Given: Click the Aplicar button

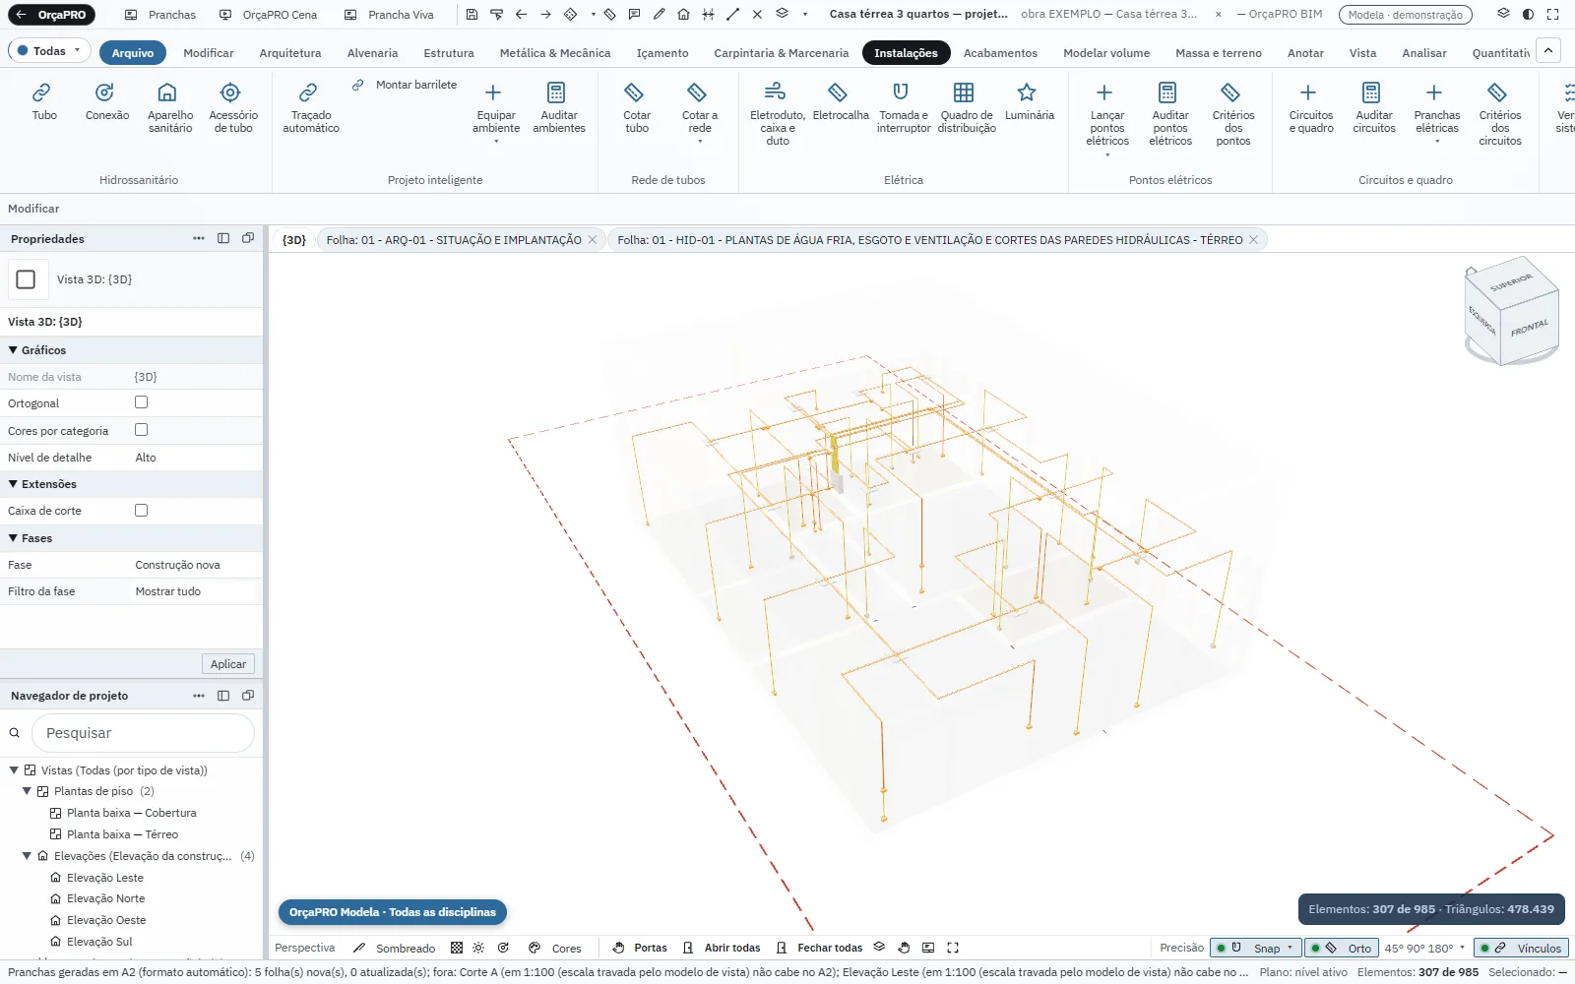Looking at the screenshot, I should pos(228,664).
